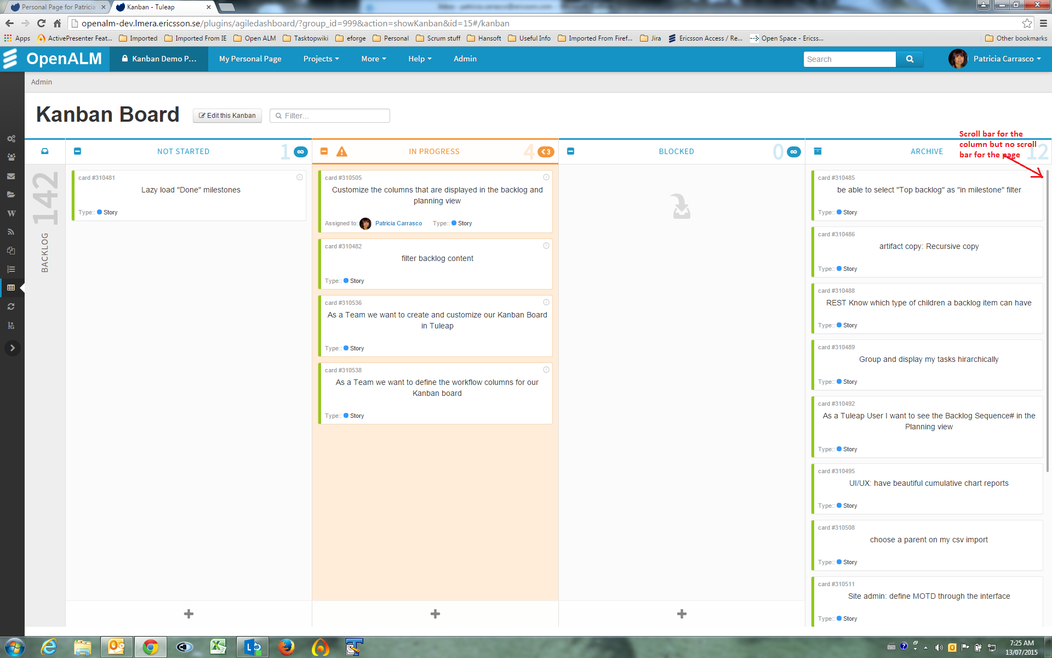Viewport: 1052px width, 658px height.
Task: Click clock icon on card #310505
Action: coord(546,177)
